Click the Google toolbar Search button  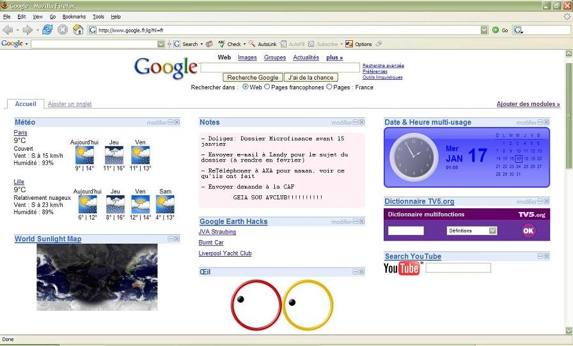186,44
